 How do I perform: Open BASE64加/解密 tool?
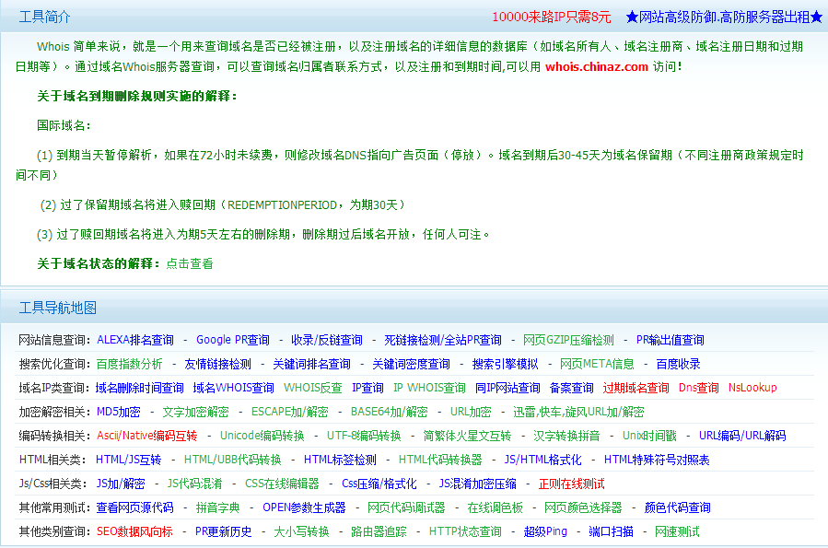(x=390, y=412)
